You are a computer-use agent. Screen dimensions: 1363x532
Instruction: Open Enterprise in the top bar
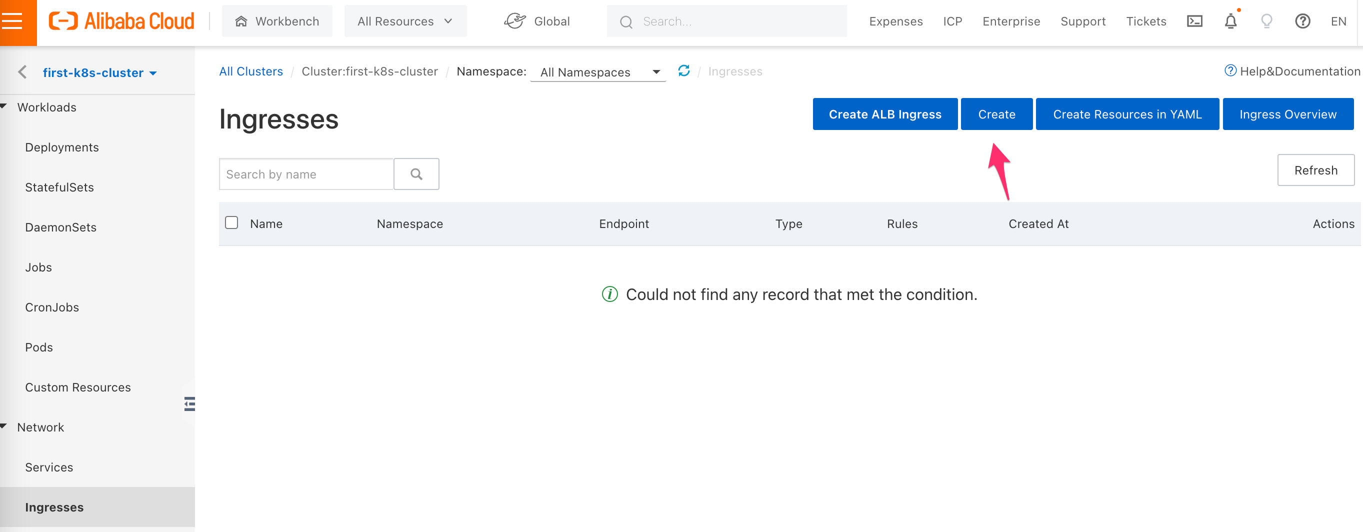point(1011,21)
